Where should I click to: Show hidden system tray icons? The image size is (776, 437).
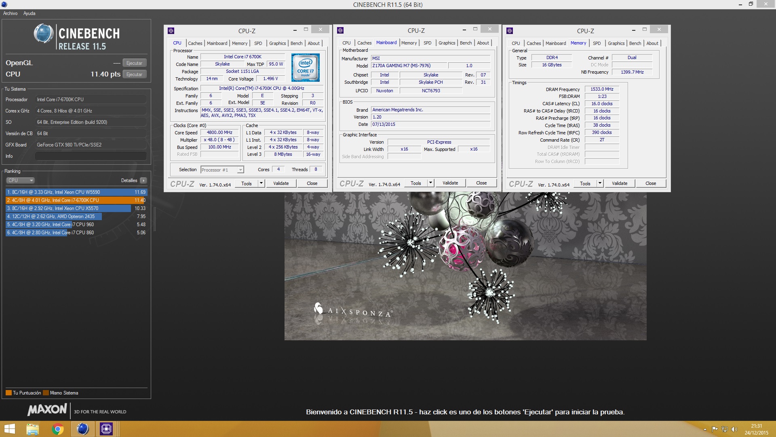705,429
